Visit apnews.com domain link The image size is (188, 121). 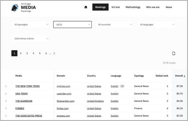pos(63,116)
